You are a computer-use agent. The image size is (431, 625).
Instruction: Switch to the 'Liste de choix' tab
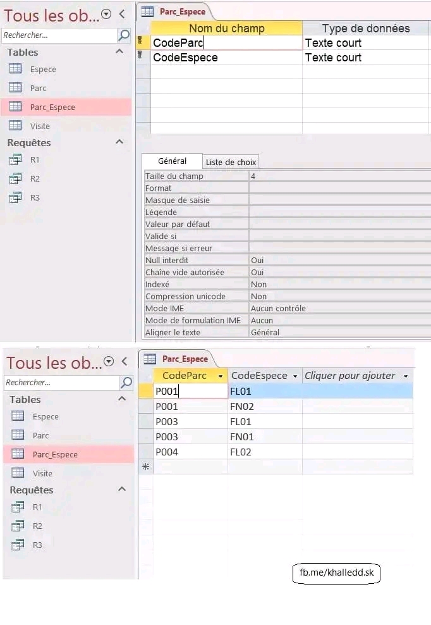coord(231,162)
